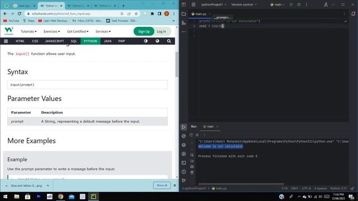Open W3Schools side menu hamburger

click(6, 41)
